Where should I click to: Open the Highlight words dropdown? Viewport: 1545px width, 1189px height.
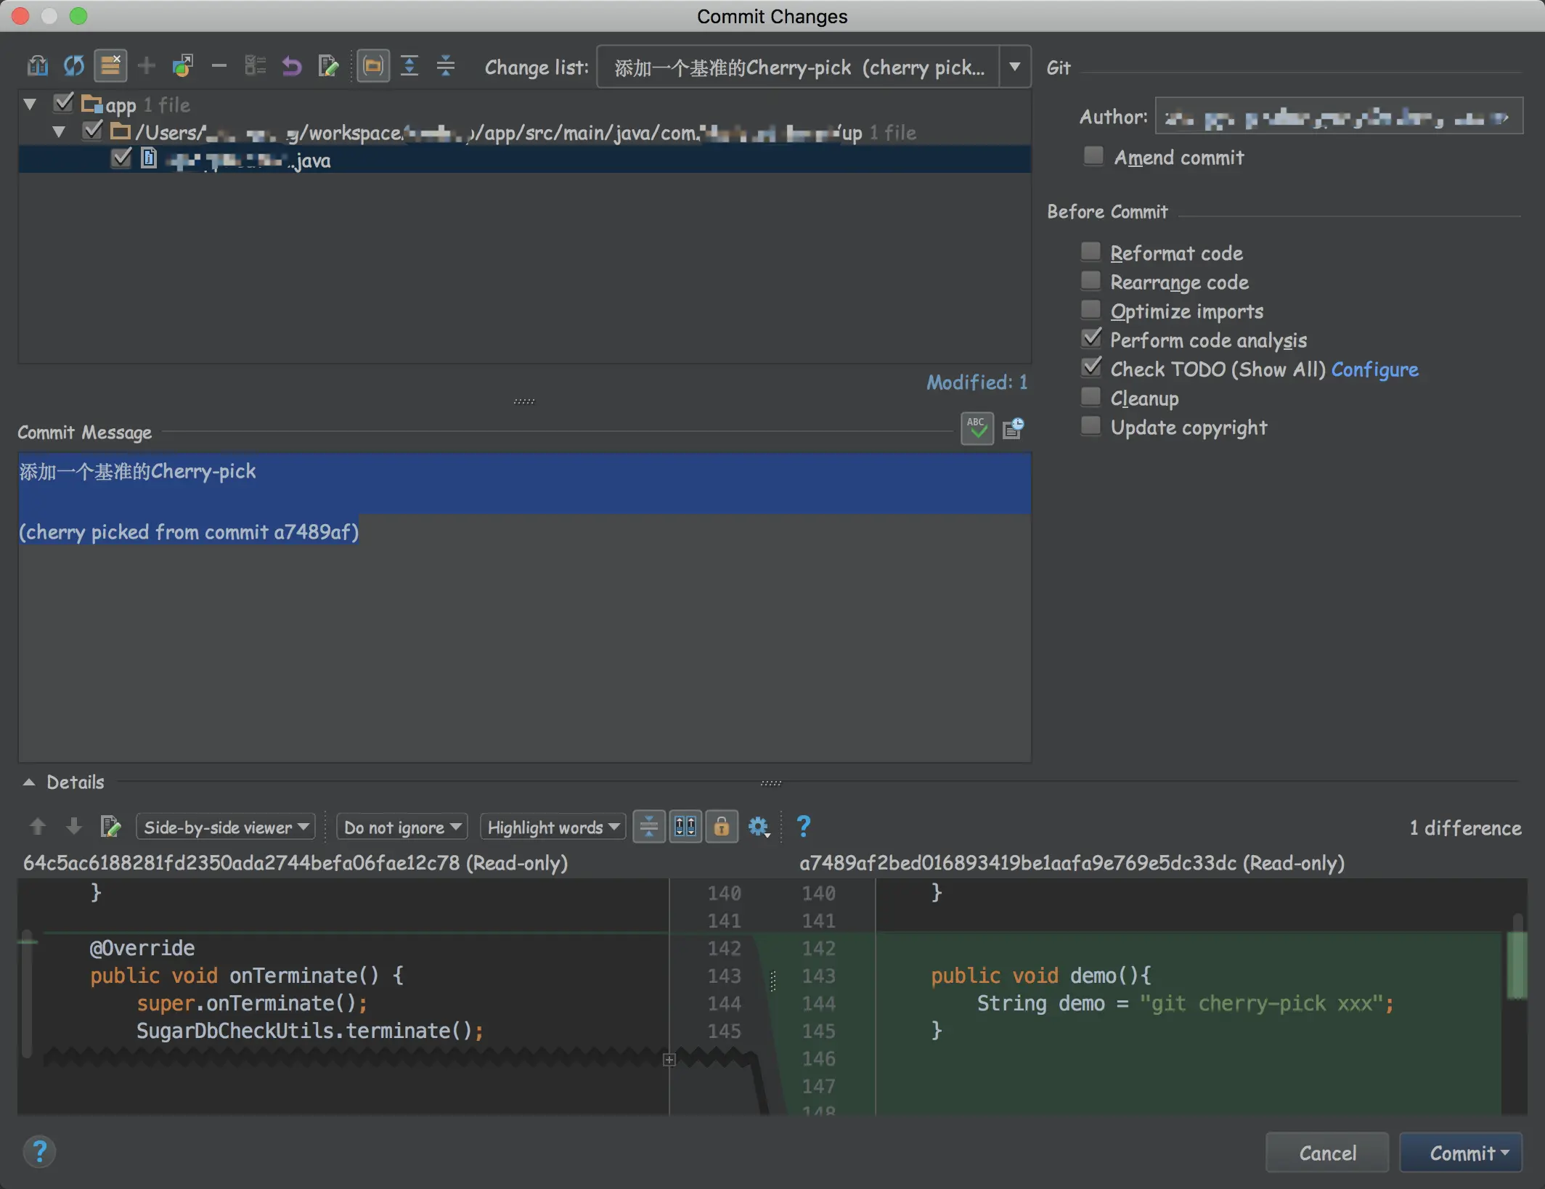coord(553,827)
